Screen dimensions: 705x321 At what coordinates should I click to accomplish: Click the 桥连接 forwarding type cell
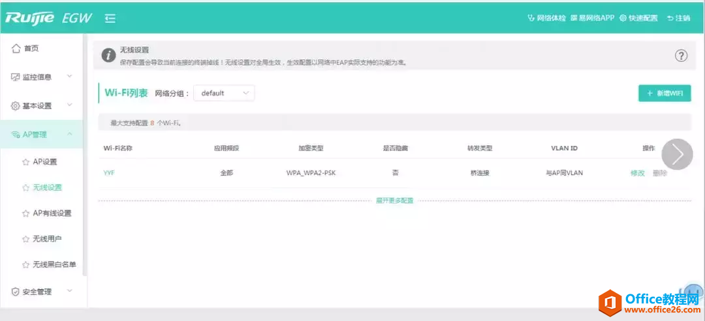click(x=480, y=173)
